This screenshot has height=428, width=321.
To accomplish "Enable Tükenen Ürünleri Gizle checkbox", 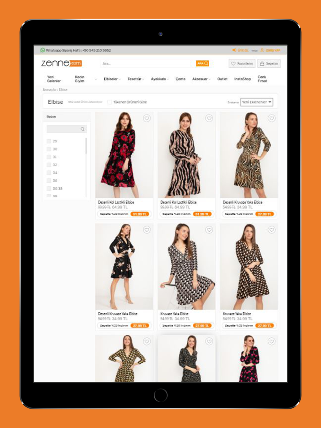I will [x=109, y=102].
